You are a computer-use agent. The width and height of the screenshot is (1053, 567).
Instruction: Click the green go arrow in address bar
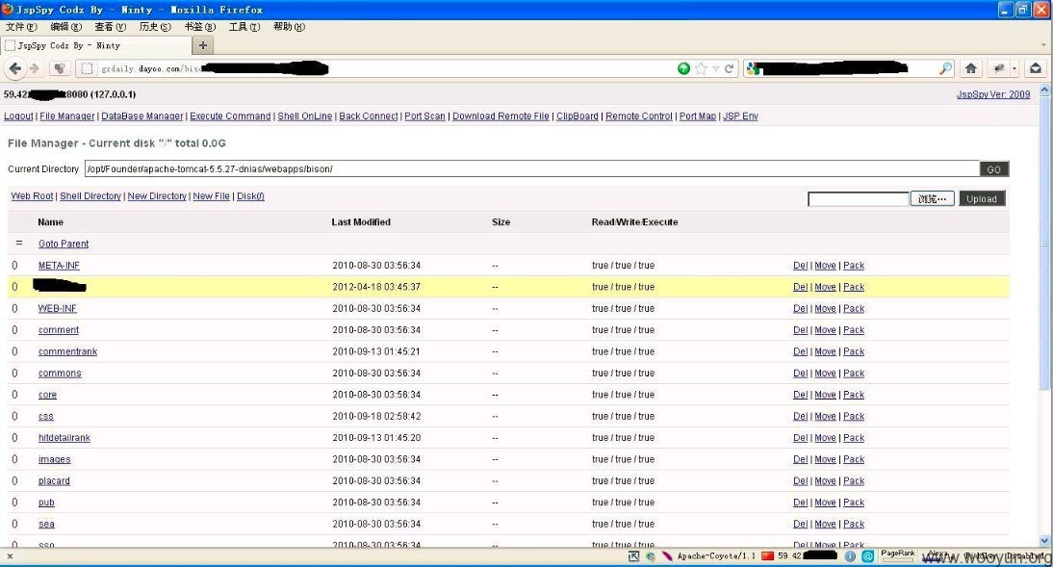[x=683, y=68]
